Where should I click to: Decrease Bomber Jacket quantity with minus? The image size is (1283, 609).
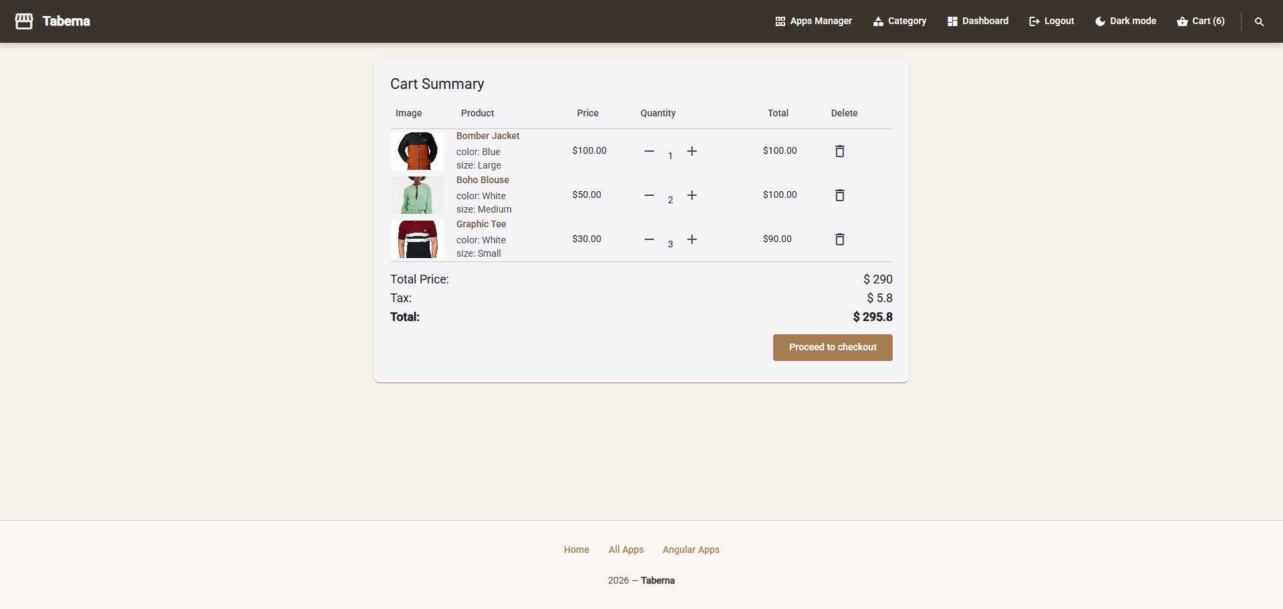649,151
